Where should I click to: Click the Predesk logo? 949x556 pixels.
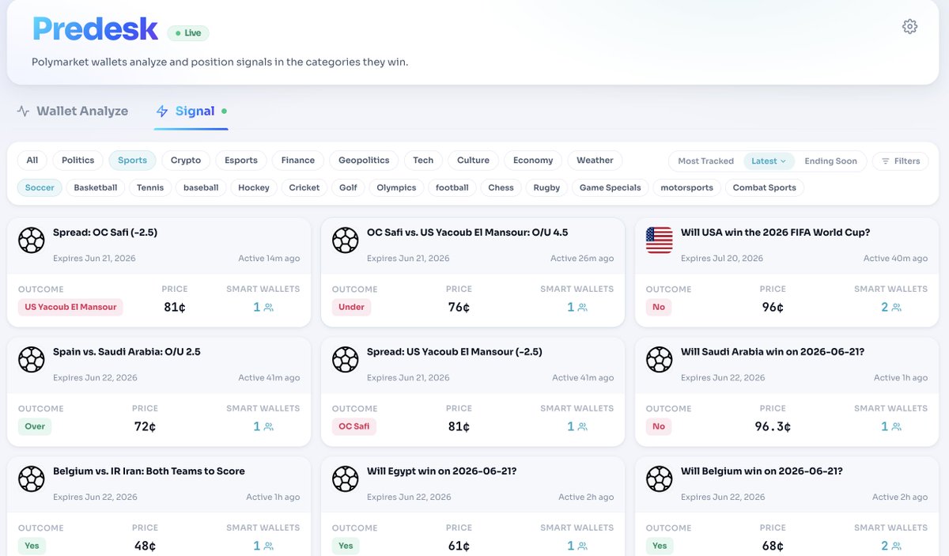point(95,29)
